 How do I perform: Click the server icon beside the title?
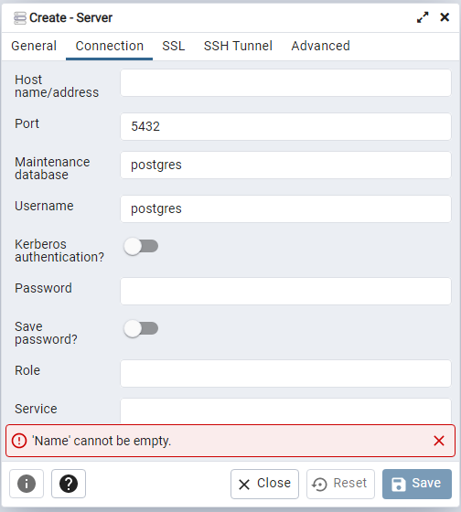(x=19, y=18)
